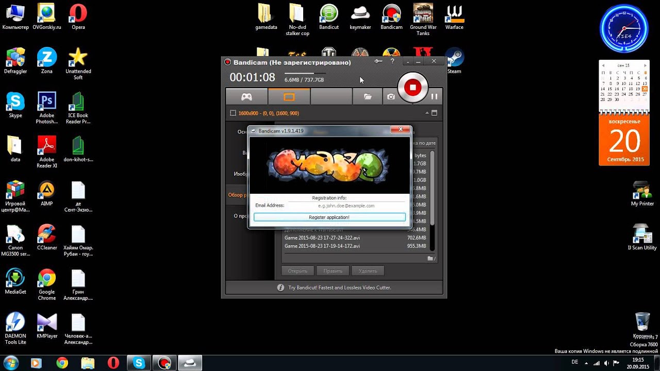Open the Bandicam help question mark

point(392,61)
